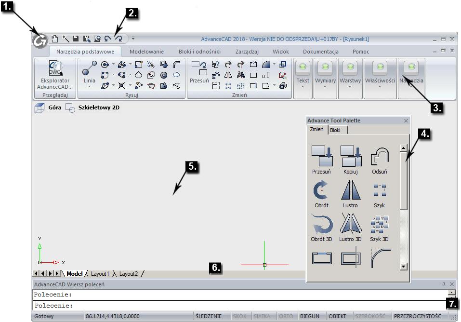Save the drawing with the floppy disk icon
This screenshot has width=461, height=322.
click(76, 39)
